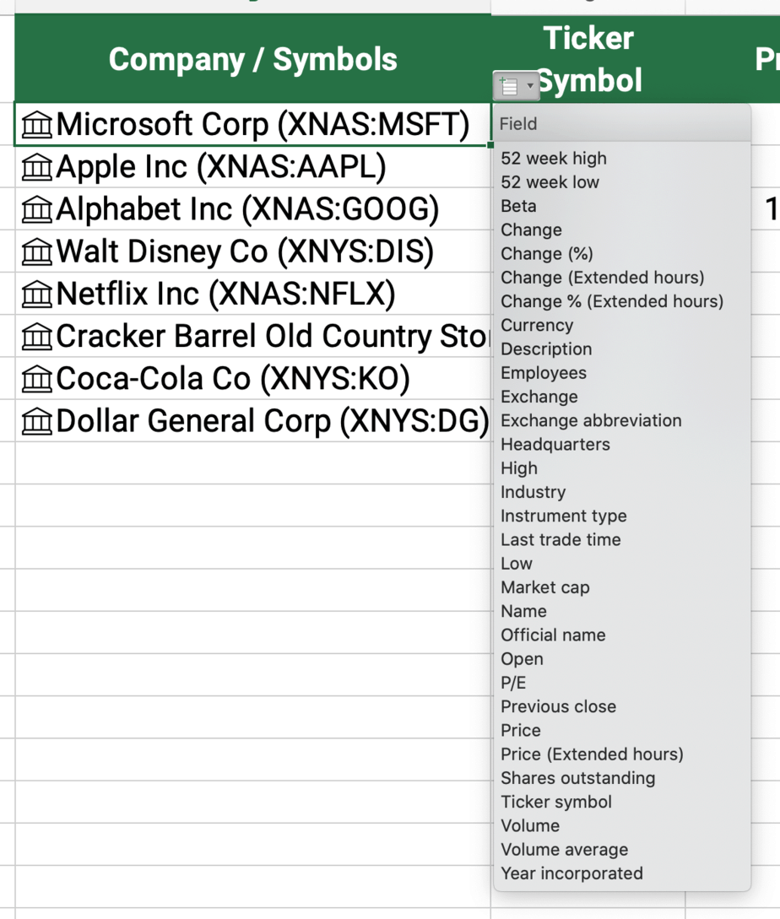Screen dimensions: 780x919
Task: Click the Dollar General Corp stock icon
Action: 37,421
